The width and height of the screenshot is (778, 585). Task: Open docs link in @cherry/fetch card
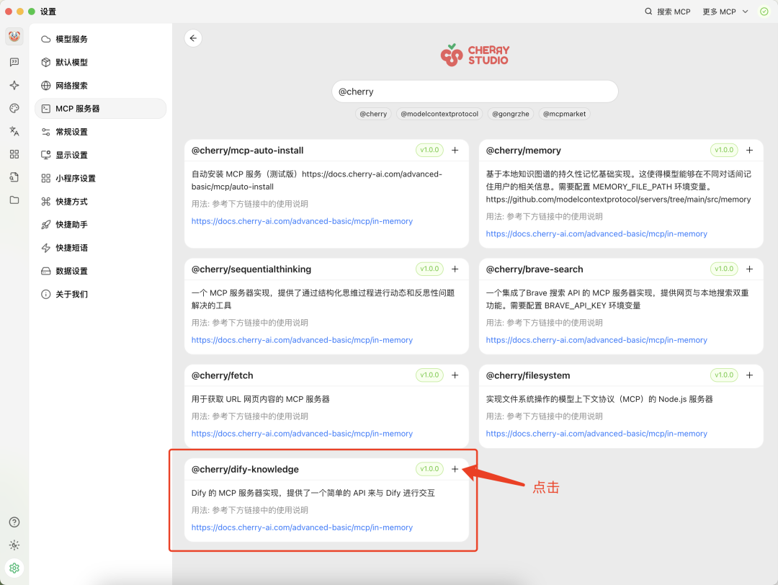tap(302, 434)
